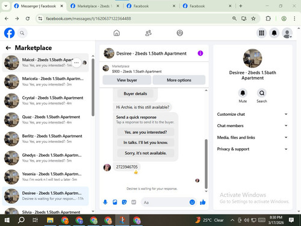The width and height of the screenshot is (301, 226).
Task: Open the account profile avatar menu
Action: 287,33
